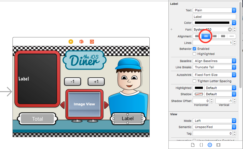Set label alignment to left
Screen dimensions: 243x149
coord(197,36)
